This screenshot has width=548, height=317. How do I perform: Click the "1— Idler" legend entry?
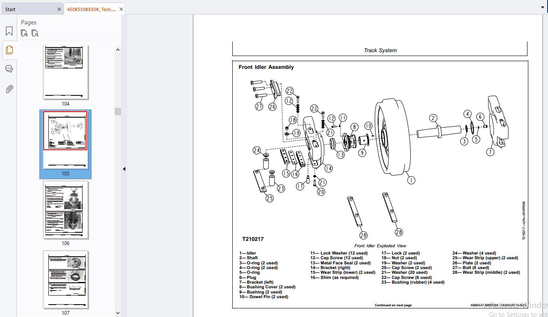coord(248,253)
